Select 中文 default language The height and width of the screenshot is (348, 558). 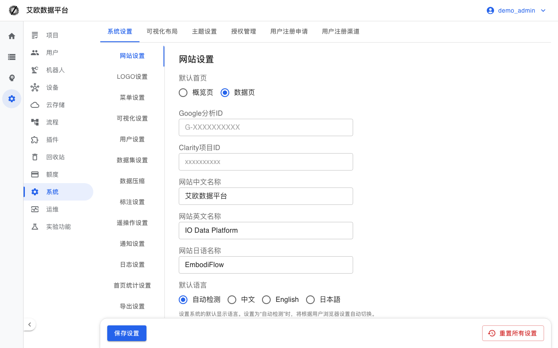[232, 299]
